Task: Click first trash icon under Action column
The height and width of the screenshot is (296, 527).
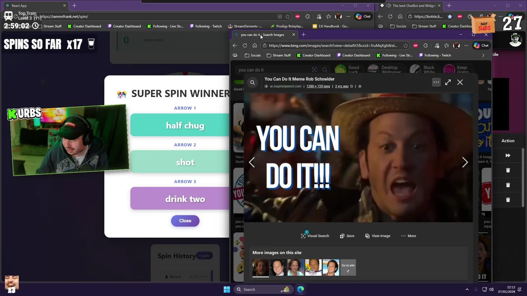Action: [x=508, y=170]
